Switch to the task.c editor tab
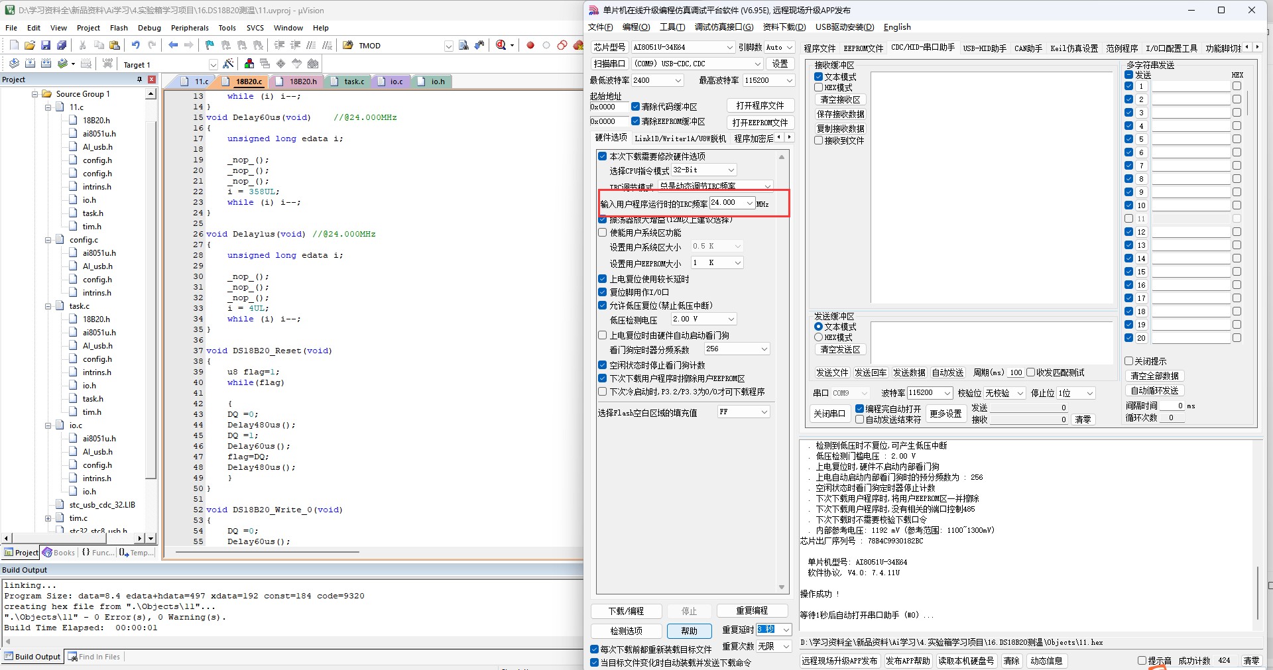This screenshot has height=670, width=1273. tap(348, 82)
